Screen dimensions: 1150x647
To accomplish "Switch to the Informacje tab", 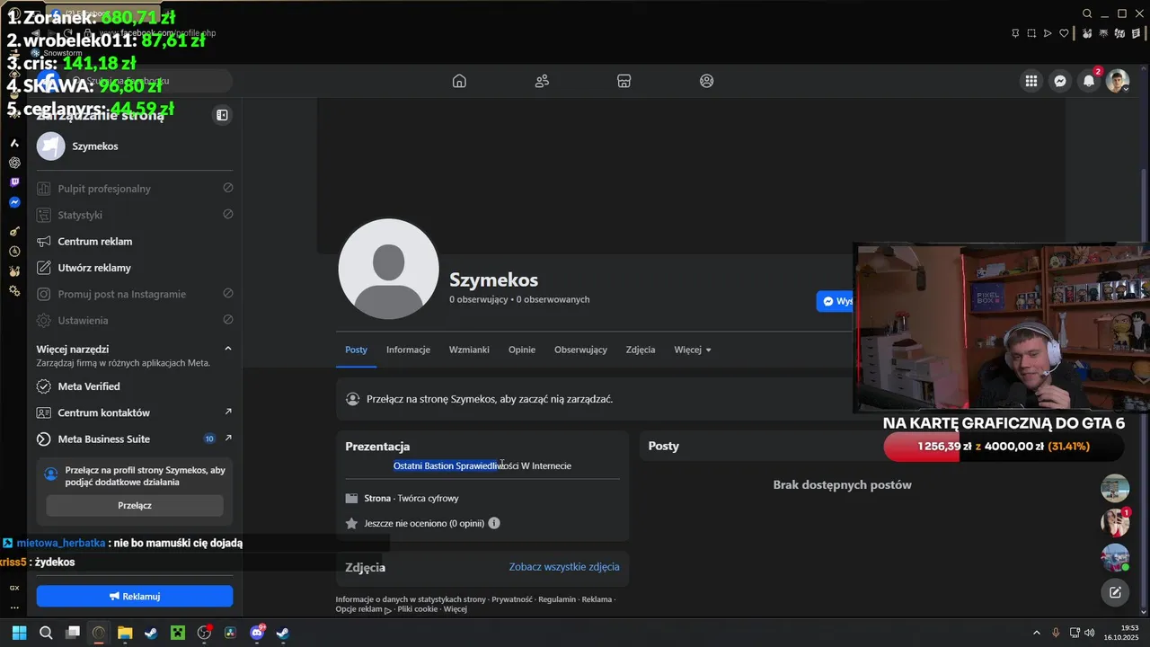I will click(x=408, y=350).
